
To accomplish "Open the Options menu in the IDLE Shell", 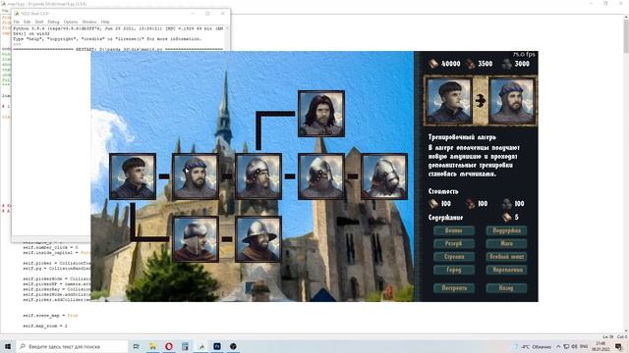I will point(71,22).
